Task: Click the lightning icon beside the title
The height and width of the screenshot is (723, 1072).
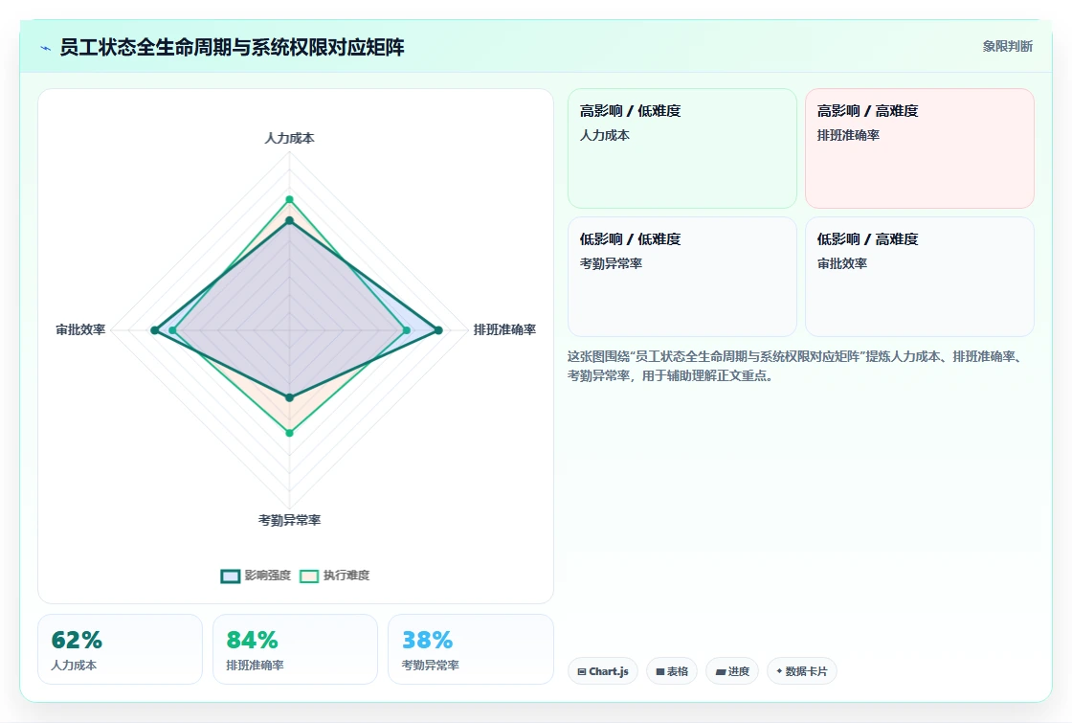Action: (46, 48)
